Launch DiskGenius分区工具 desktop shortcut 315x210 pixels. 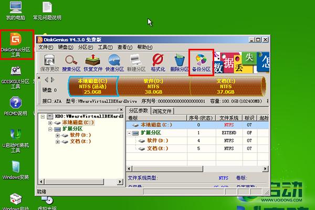[15, 45]
